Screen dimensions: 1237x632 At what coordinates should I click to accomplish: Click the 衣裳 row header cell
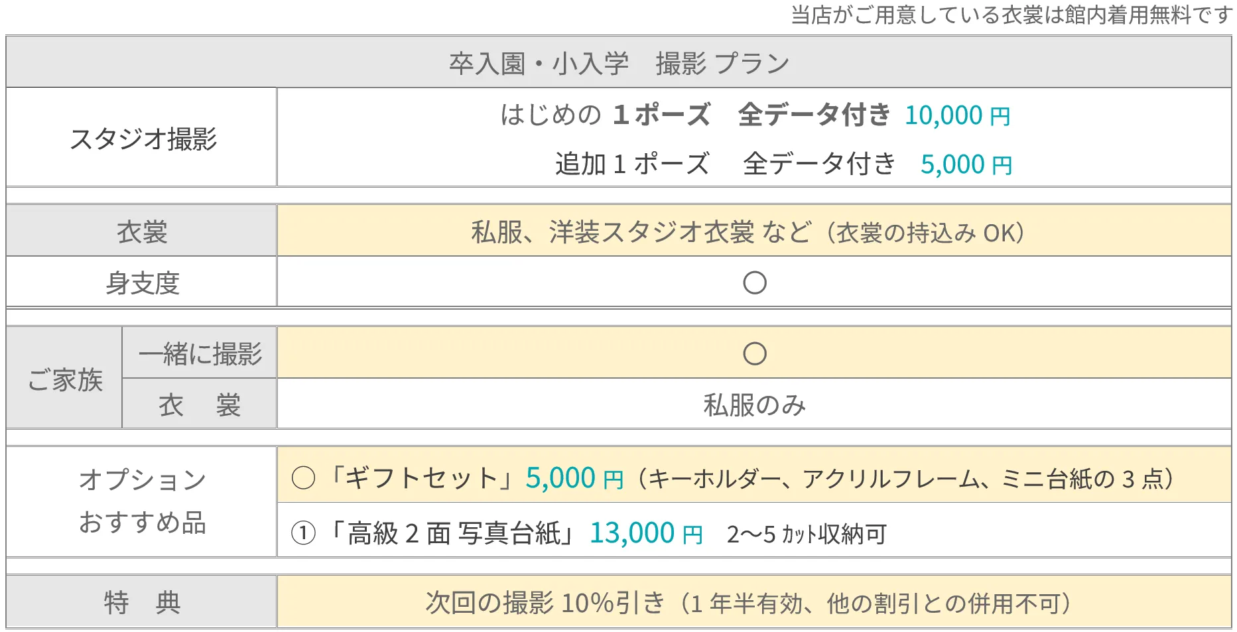(x=141, y=231)
